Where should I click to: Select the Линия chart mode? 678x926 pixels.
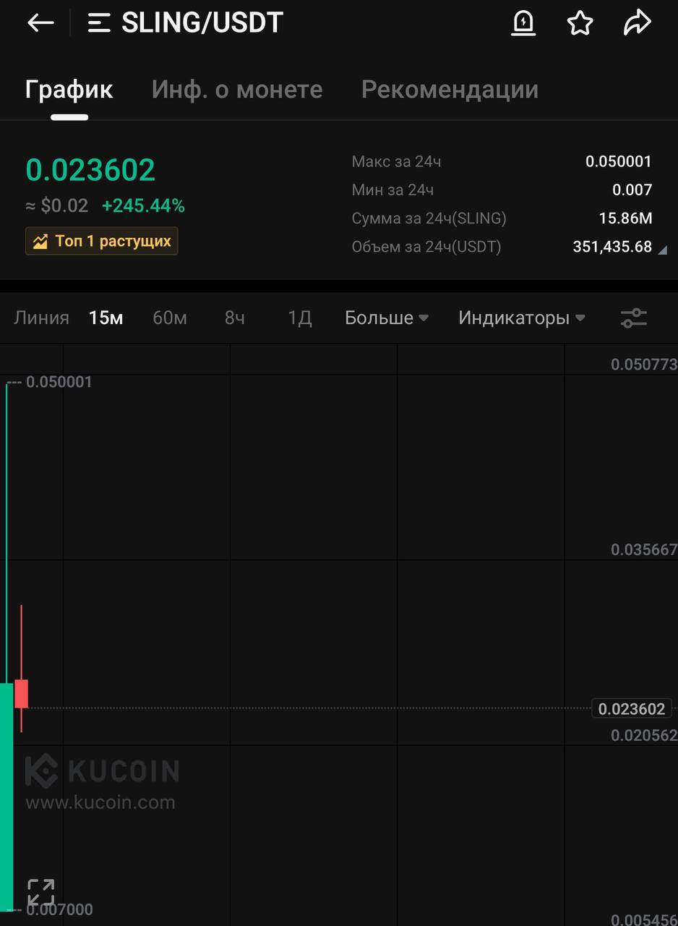pos(41,318)
